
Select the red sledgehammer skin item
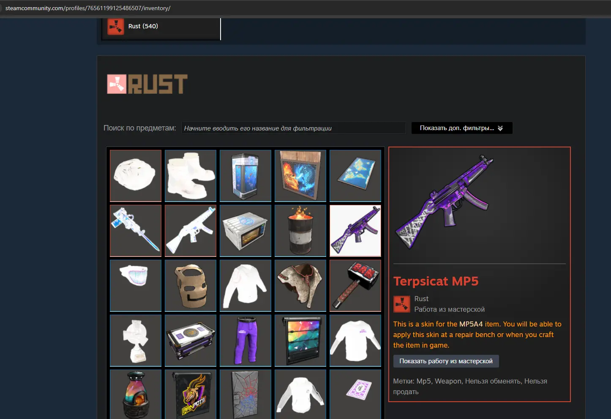click(x=355, y=286)
